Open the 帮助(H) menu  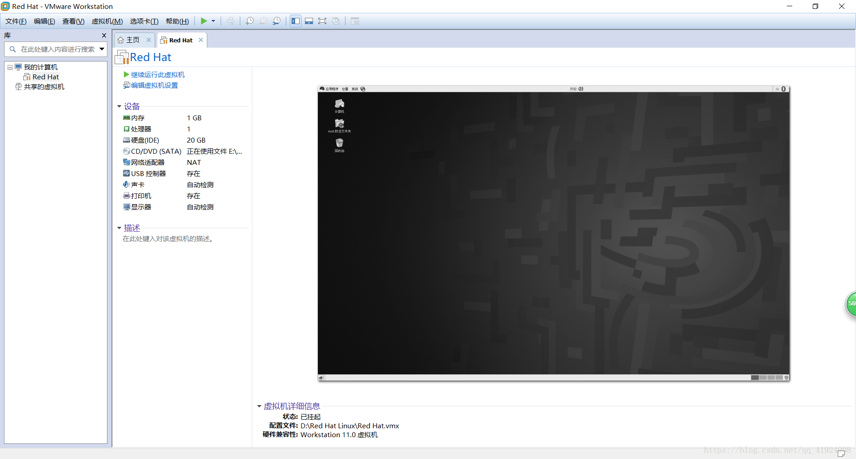tap(177, 21)
